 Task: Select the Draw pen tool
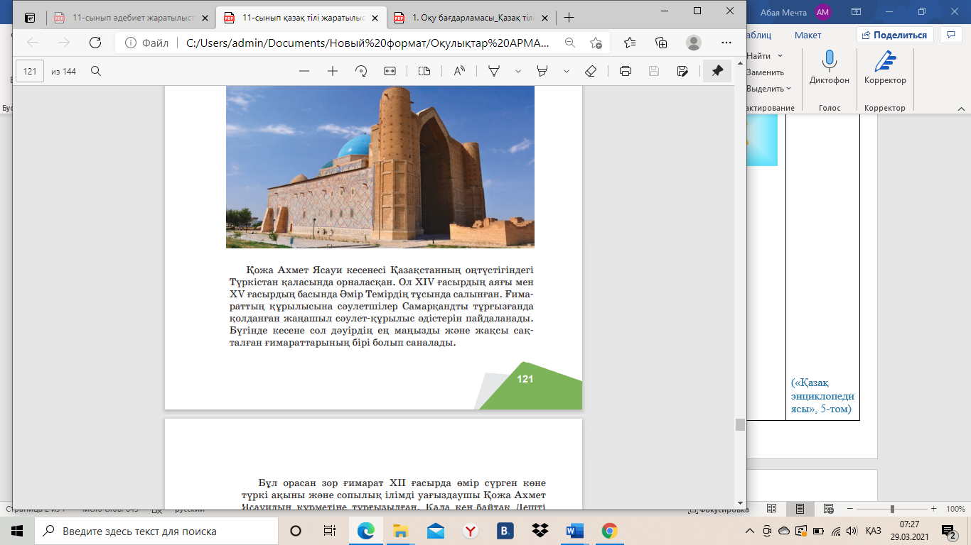[493, 71]
